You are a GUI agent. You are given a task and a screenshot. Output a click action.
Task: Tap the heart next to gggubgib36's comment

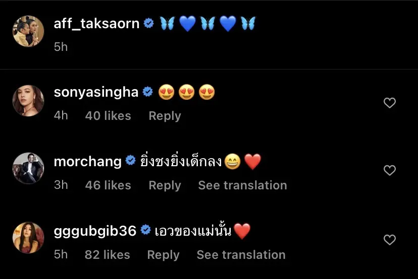click(389, 240)
